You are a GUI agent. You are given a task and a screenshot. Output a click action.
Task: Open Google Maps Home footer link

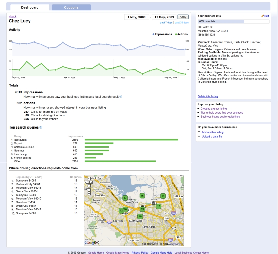[x=118, y=253]
